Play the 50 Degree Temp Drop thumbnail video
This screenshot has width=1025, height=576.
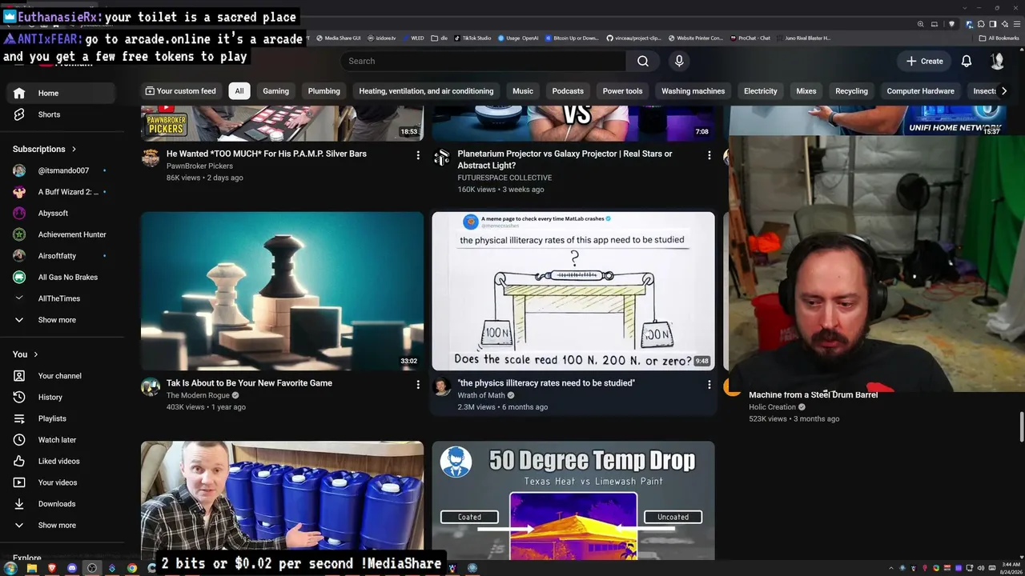573,501
